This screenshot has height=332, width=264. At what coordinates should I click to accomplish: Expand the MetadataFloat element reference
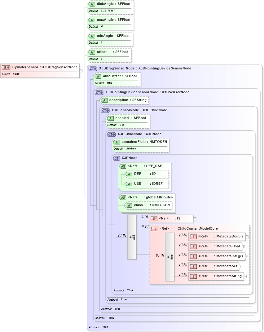[244, 247]
